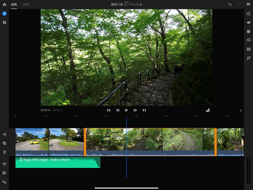Open the Graphics titles panel
The height and width of the screenshot is (190, 253).
248,14
